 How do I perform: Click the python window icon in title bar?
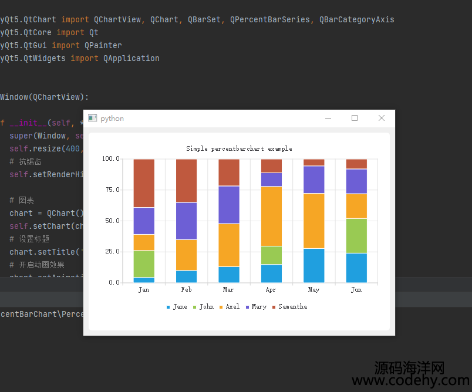point(92,119)
